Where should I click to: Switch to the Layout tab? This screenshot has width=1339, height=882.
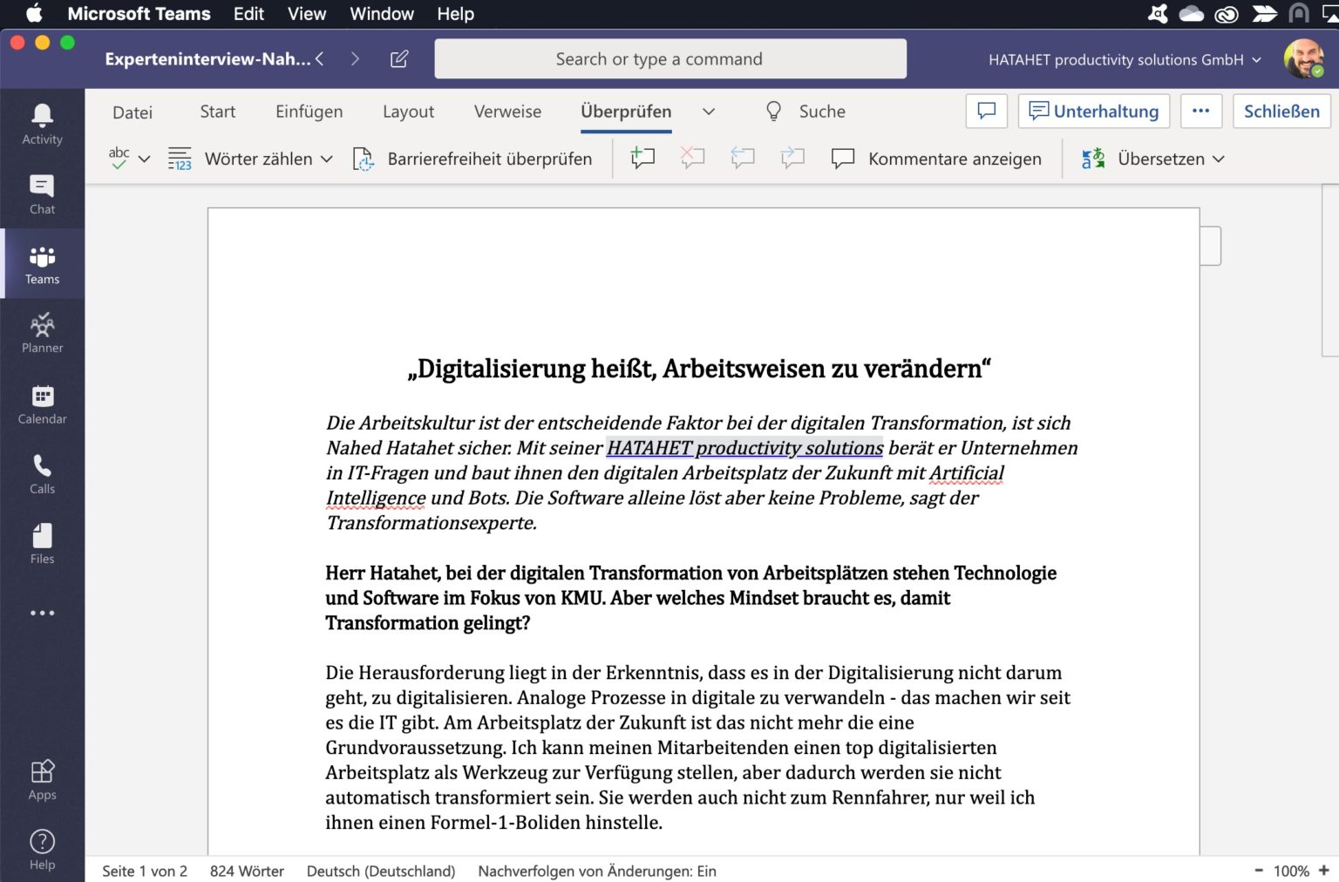click(408, 112)
